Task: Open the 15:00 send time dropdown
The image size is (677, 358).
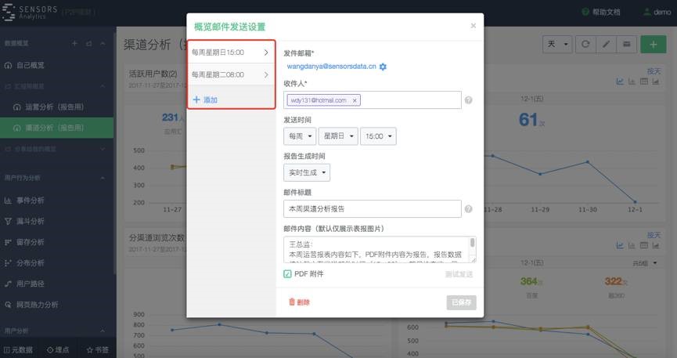Action: 378,136
